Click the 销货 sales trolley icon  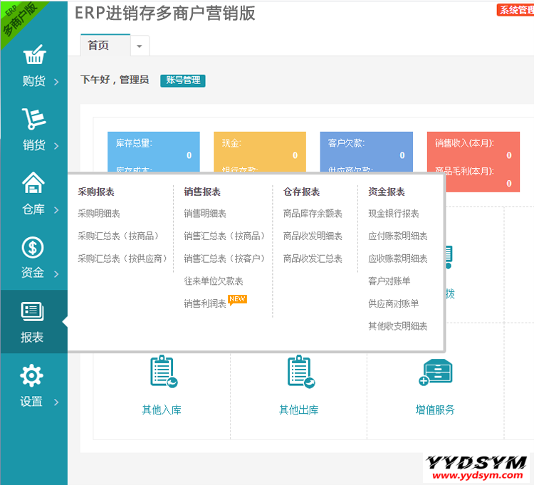(x=33, y=120)
